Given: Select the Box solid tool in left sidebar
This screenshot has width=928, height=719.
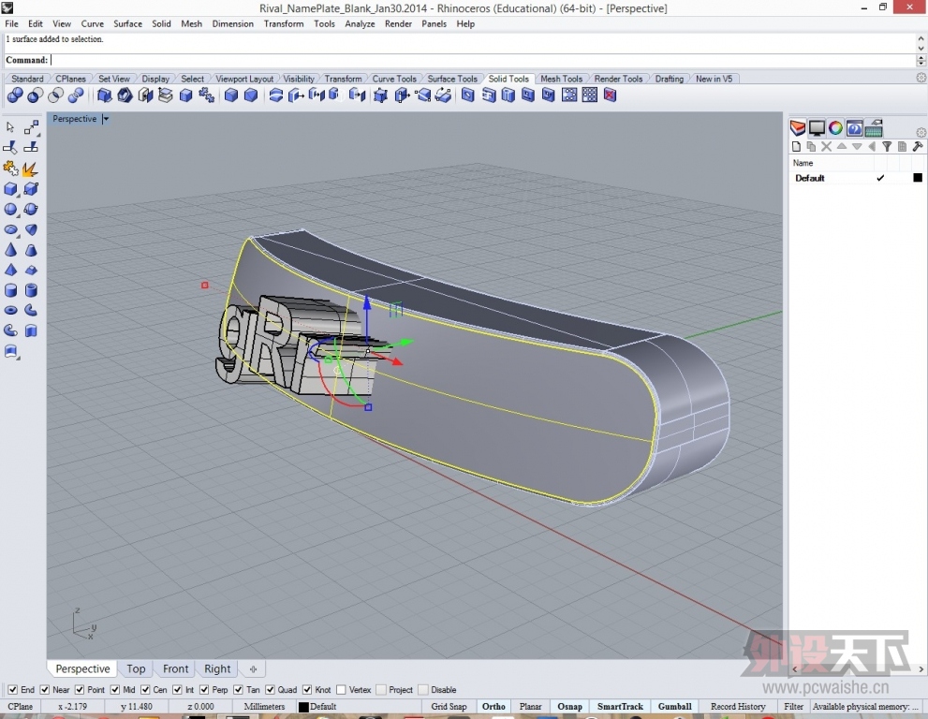Looking at the screenshot, I should coord(10,189).
